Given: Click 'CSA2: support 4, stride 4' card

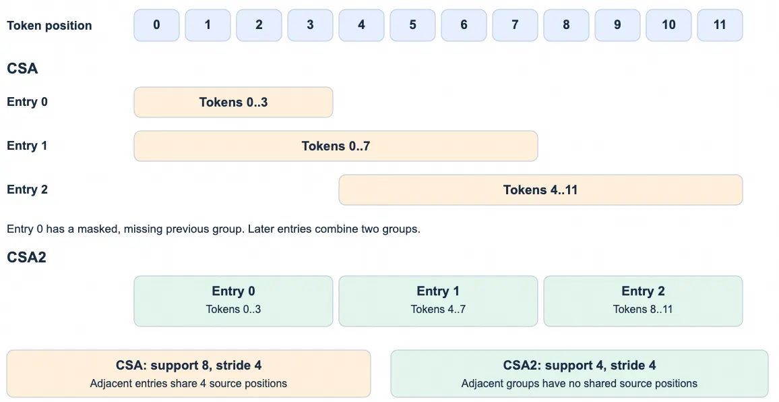Looking at the screenshot, I should coord(580,374).
